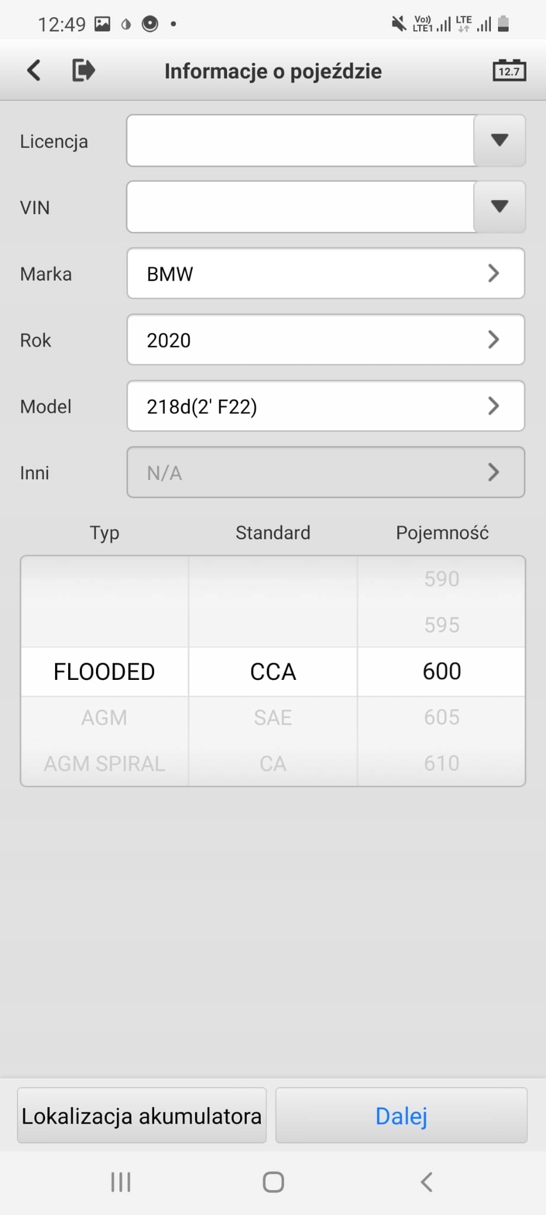The height and width of the screenshot is (1215, 546).
Task: Tap the battery voltage 12.7 icon
Action: 509,71
